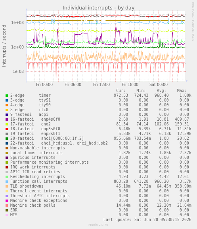
Task: Click the swatch for Threshold APIC interrupts
Action: pyautogui.click(x=7, y=196)
